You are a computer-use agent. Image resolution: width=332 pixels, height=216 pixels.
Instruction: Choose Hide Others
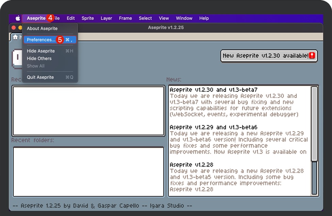tap(50, 59)
